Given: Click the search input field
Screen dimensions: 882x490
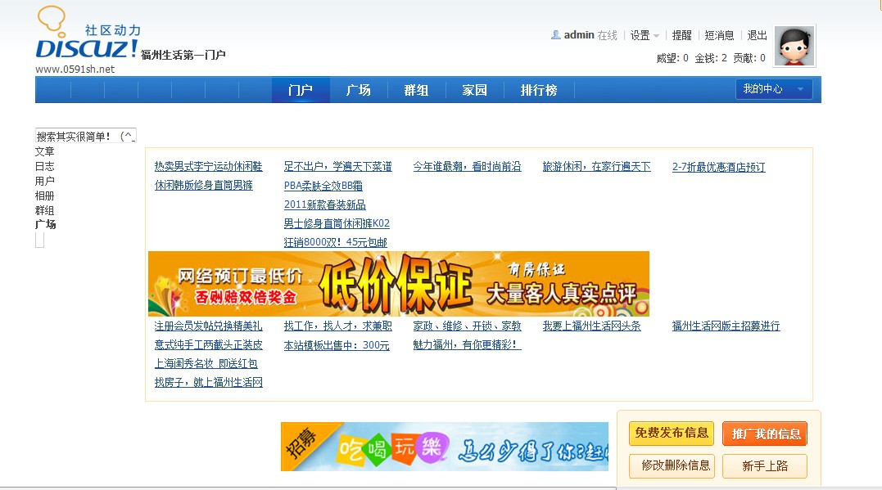Looking at the screenshot, I should [85, 136].
